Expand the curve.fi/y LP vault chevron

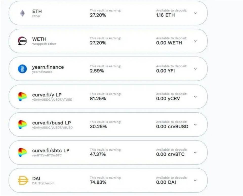[x=195, y=97]
